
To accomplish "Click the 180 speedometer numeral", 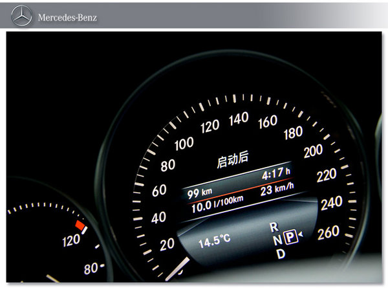I will click(293, 133).
